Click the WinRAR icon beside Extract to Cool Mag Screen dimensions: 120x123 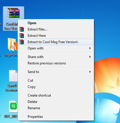point(22,42)
